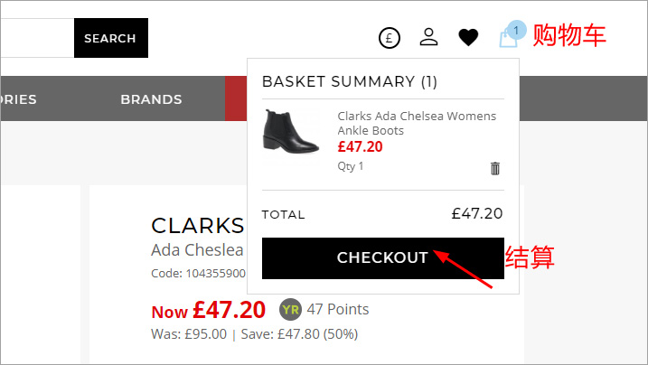Open the boot thumbnail in basket summary
The width and height of the screenshot is (648, 365).
pos(290,136)
